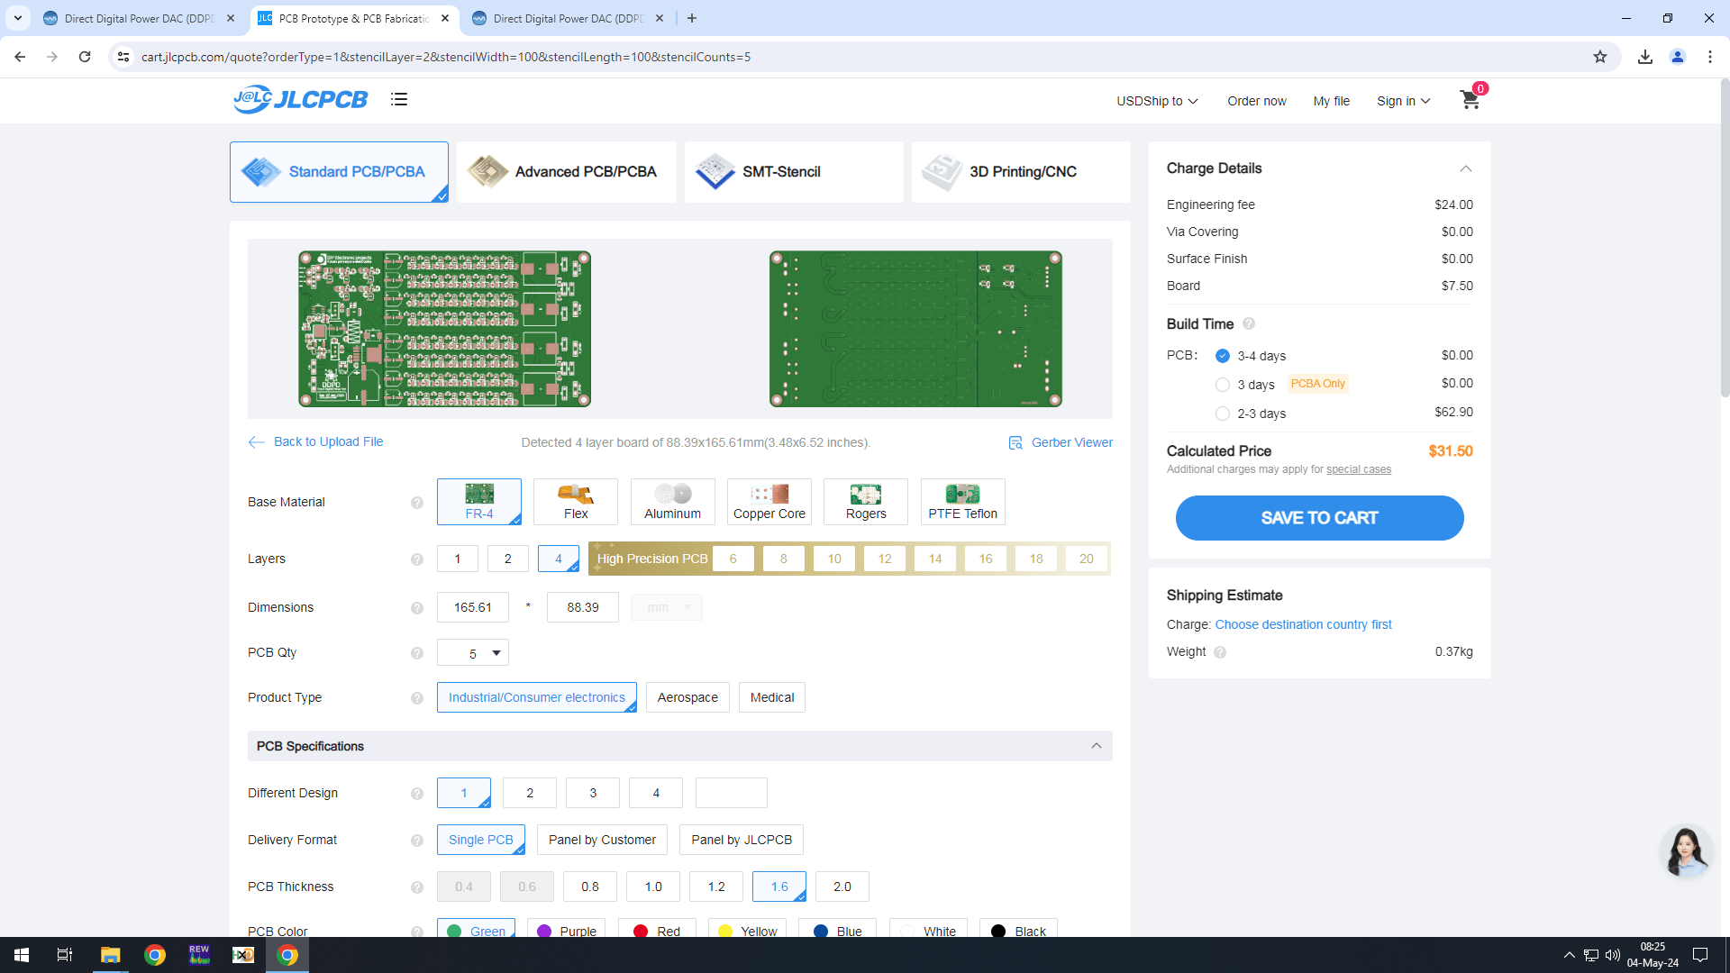Open the special cases link

click(x=1359, y=469)
